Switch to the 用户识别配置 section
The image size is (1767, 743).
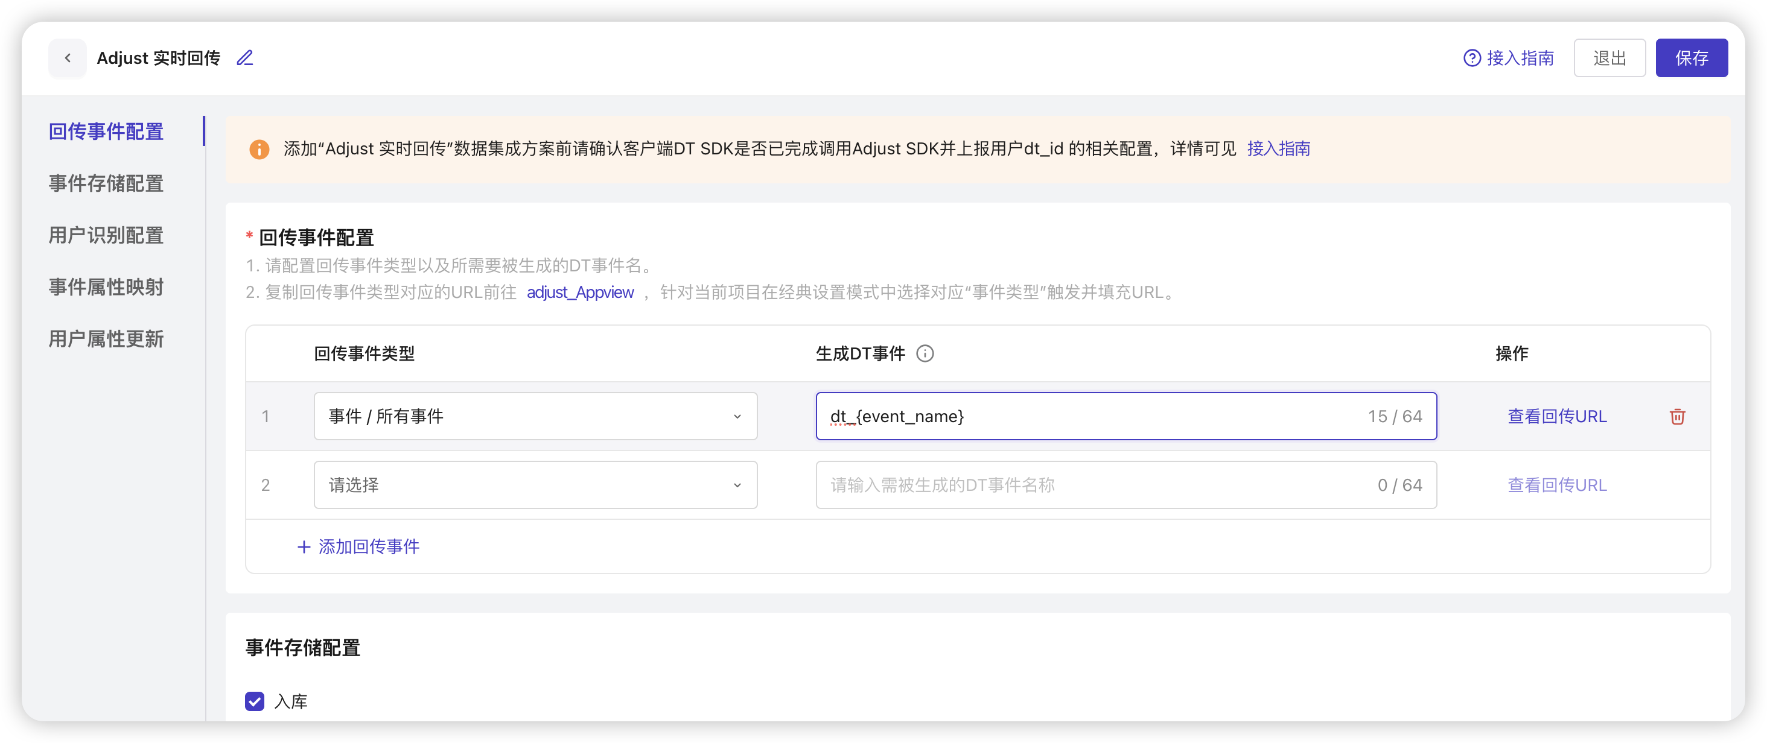coord(106,235)
